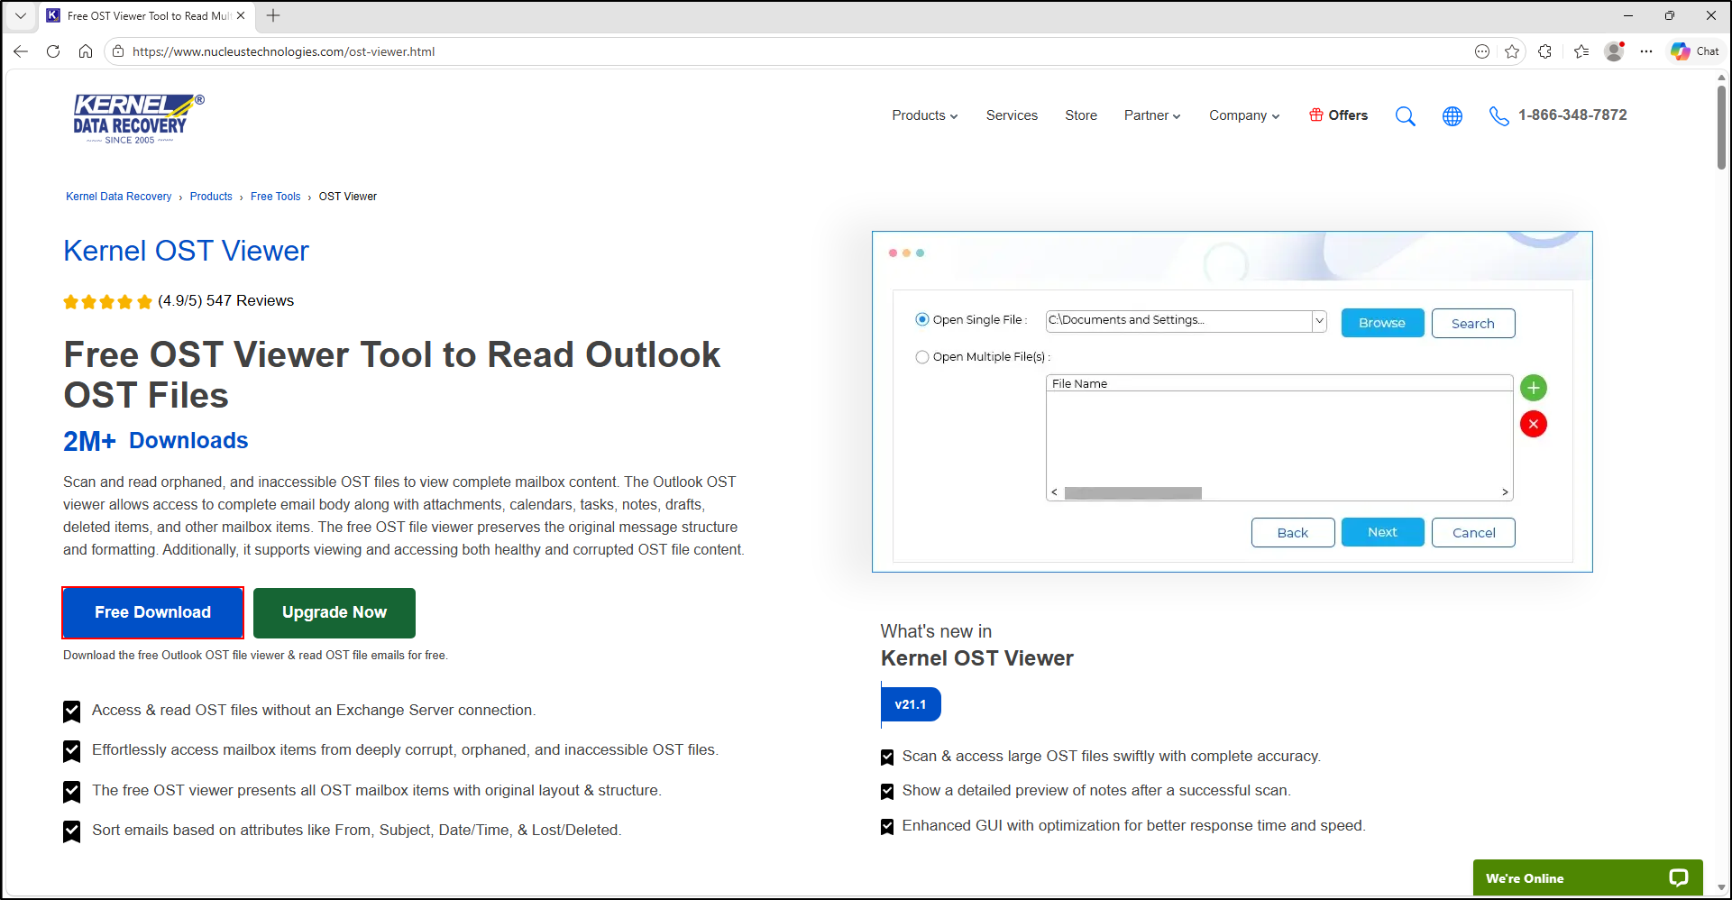Open the favorites list icon
Image resolution: width=1732 pixels, height=900 pixels.
coord(1581,51)
